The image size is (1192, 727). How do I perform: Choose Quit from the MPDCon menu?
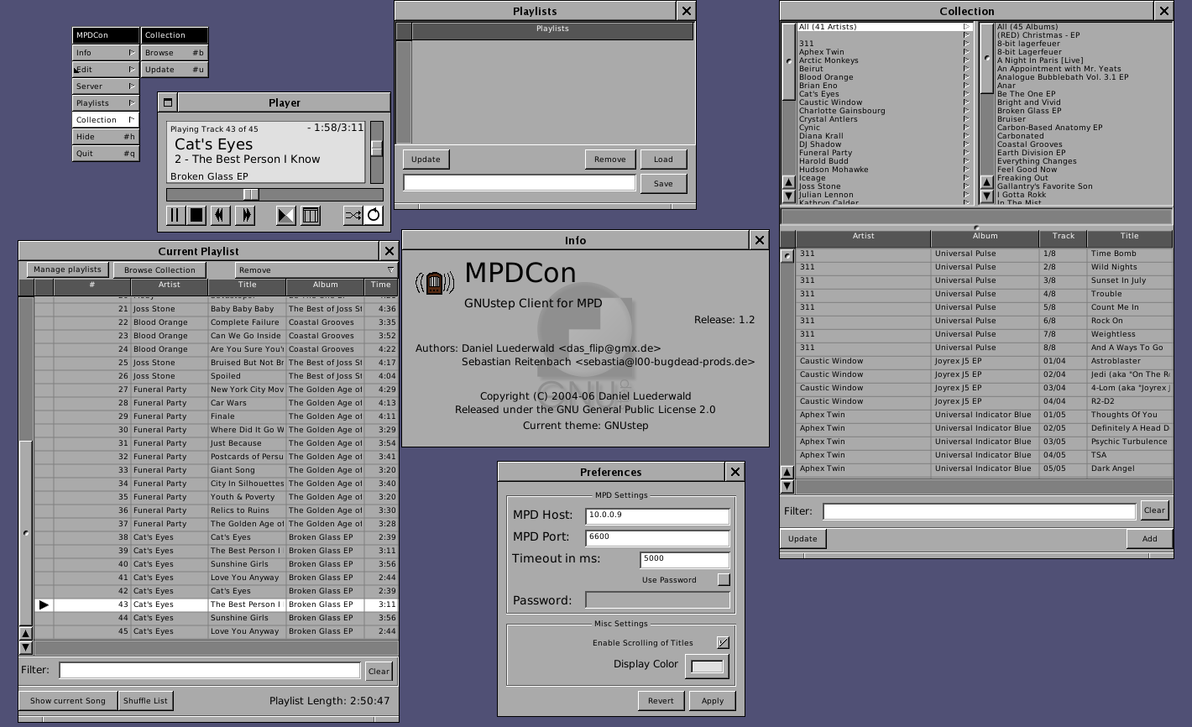106,153
